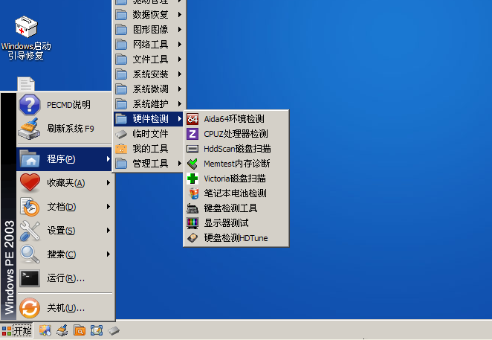Expand the 系统安装 submenu arrow

tap(180, 74)
